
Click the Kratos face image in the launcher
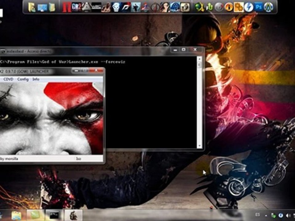[51, 119]
